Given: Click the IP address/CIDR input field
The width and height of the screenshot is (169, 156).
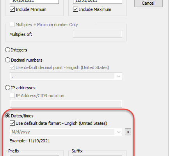Looking at the screenshot, I should (x=66, y=104).
